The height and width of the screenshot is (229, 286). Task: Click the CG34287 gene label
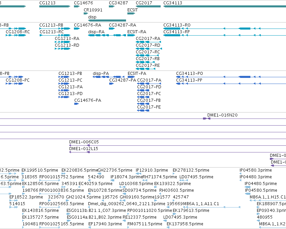118,3
